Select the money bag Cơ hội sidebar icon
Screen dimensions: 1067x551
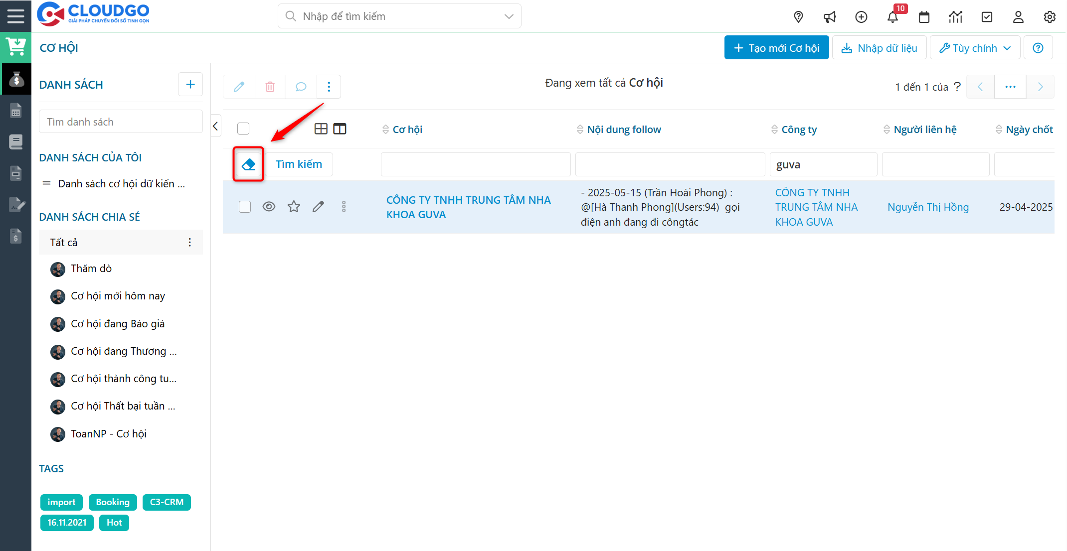tap(16, 79)
